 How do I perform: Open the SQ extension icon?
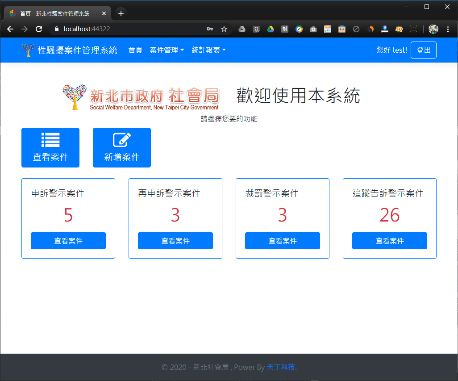click(x=399, y=29)
